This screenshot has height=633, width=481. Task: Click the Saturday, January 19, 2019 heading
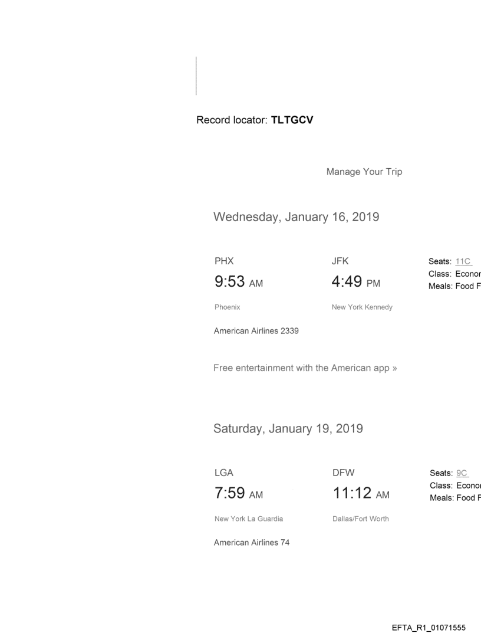(288, 429)
